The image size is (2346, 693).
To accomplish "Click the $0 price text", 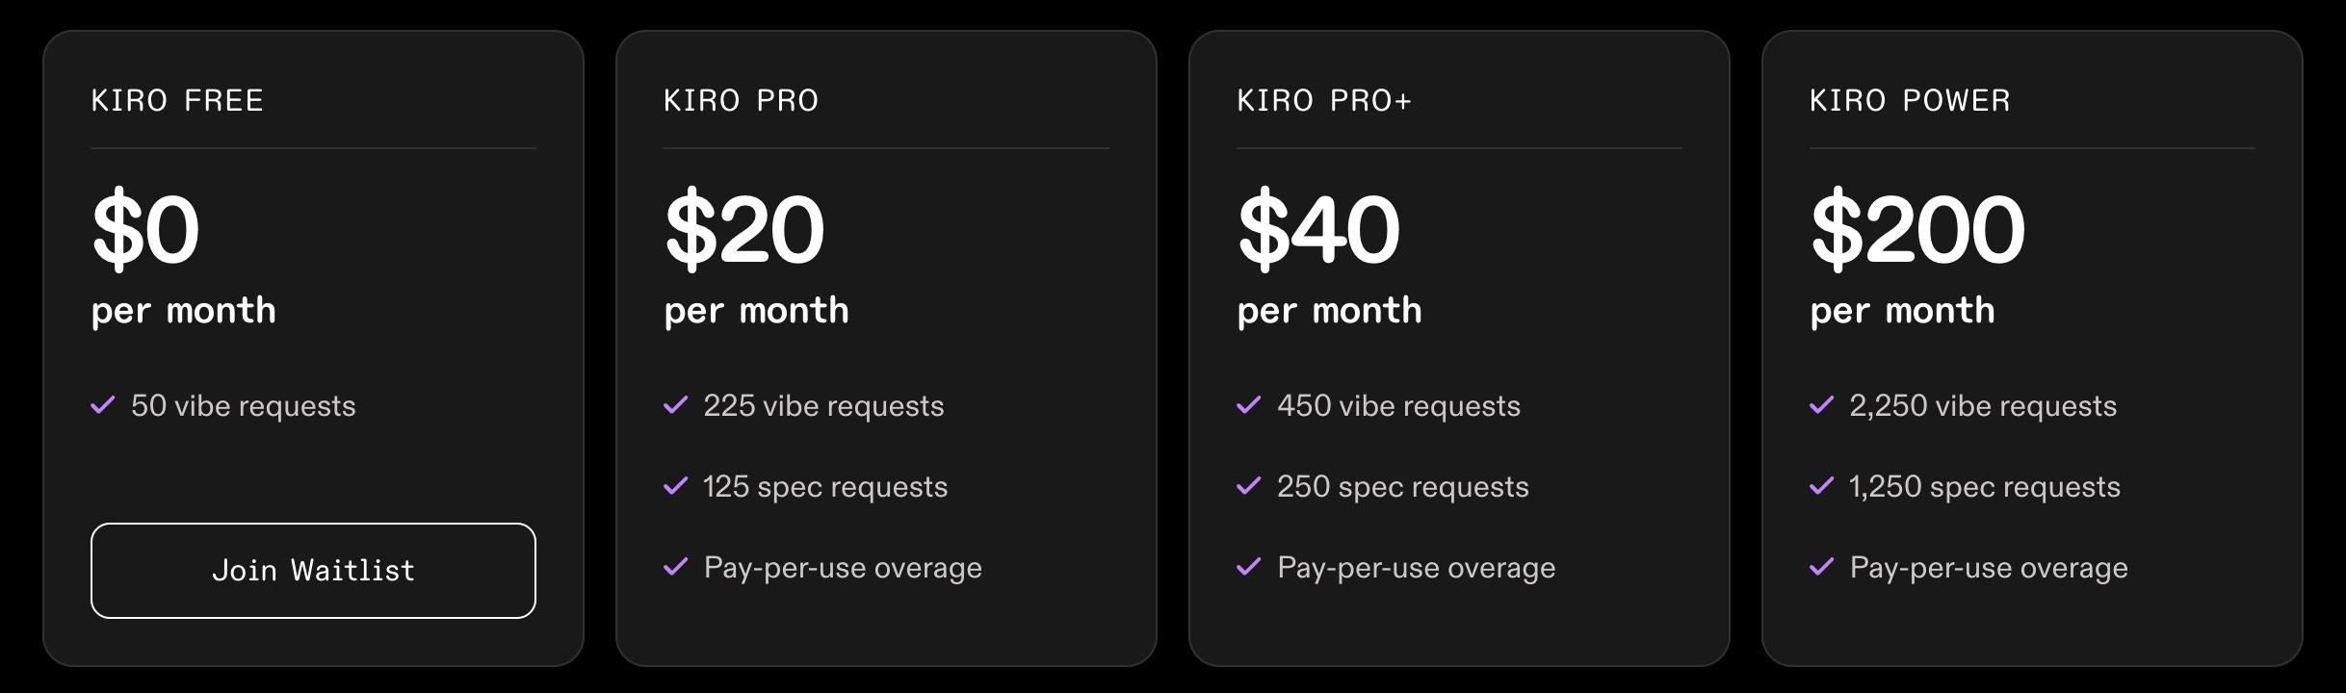I will [145, 229].
